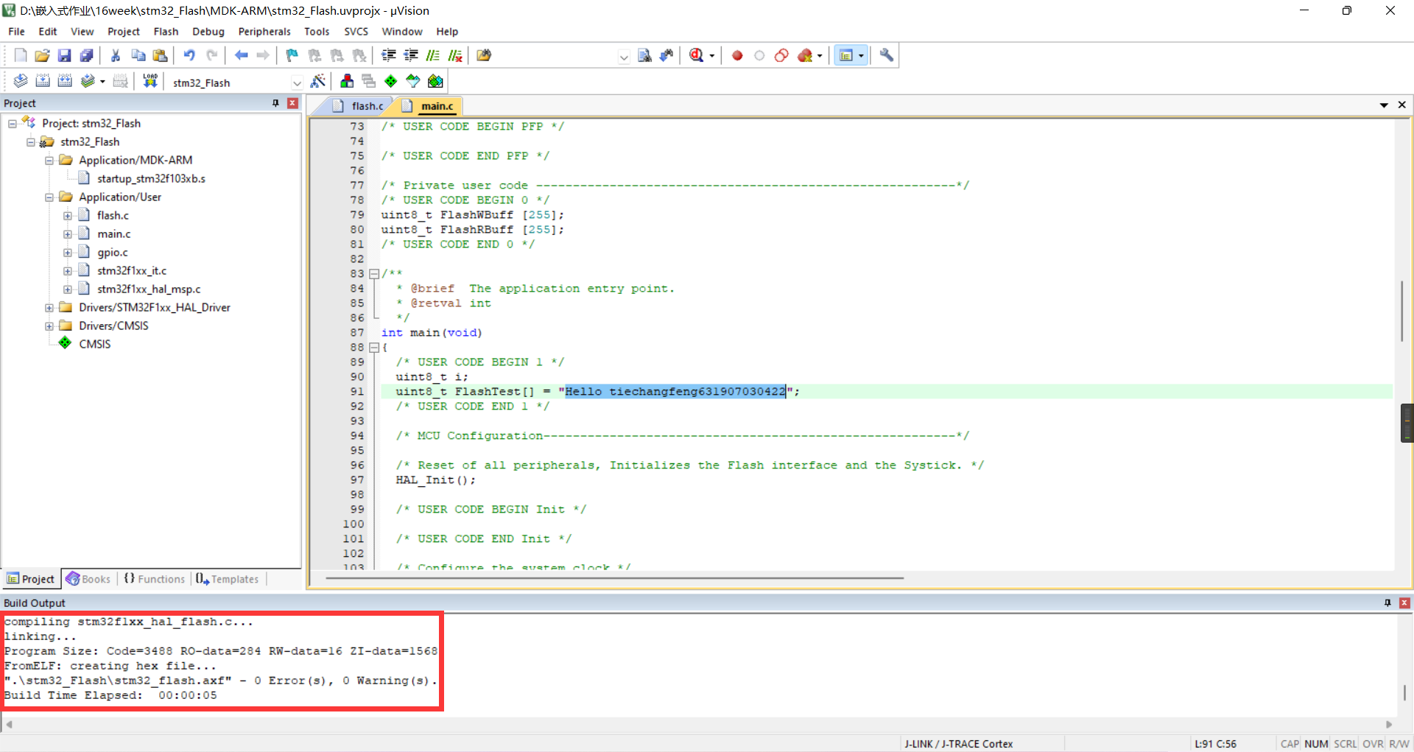The width and height of the screenshot is (1414, 752).
Task: Undo the last edit
Action: pos(189,55)
